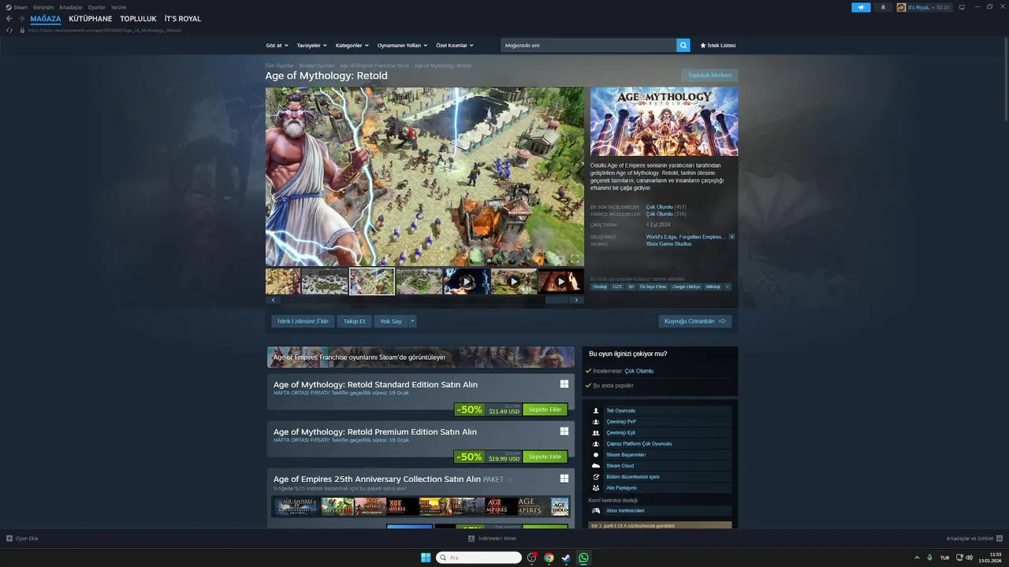The height and width of the screenshot is (567, 1009).
Task: Click the Xbox Game Studios publisher link
Action: point(668,244)
